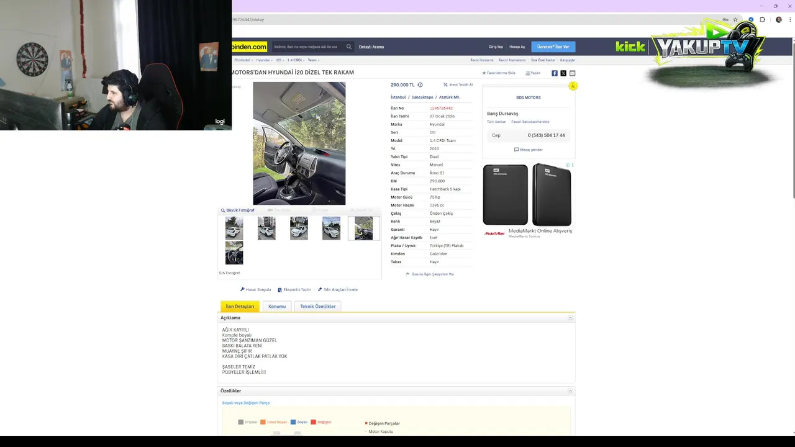Click the Yazdır print link

[533, 73]
